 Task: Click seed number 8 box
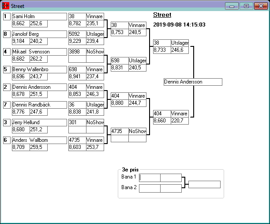coord(7,34)
